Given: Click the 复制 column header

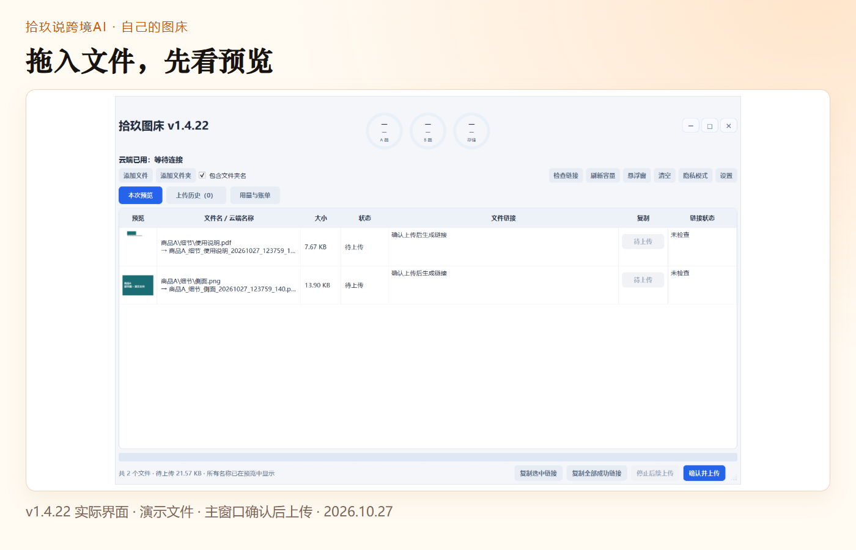Looking at the screenshot, I should pos(643,218).
